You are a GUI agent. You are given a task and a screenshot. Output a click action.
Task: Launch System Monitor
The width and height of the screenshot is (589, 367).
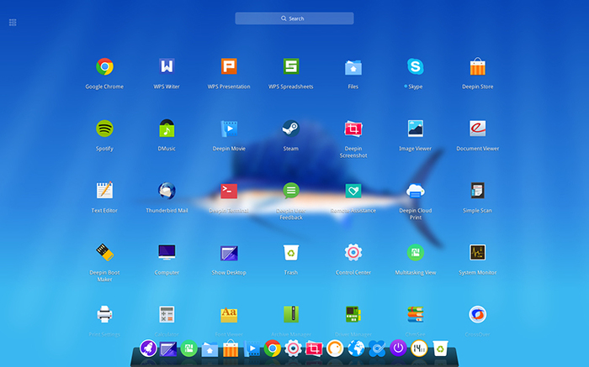coord(477,252)
